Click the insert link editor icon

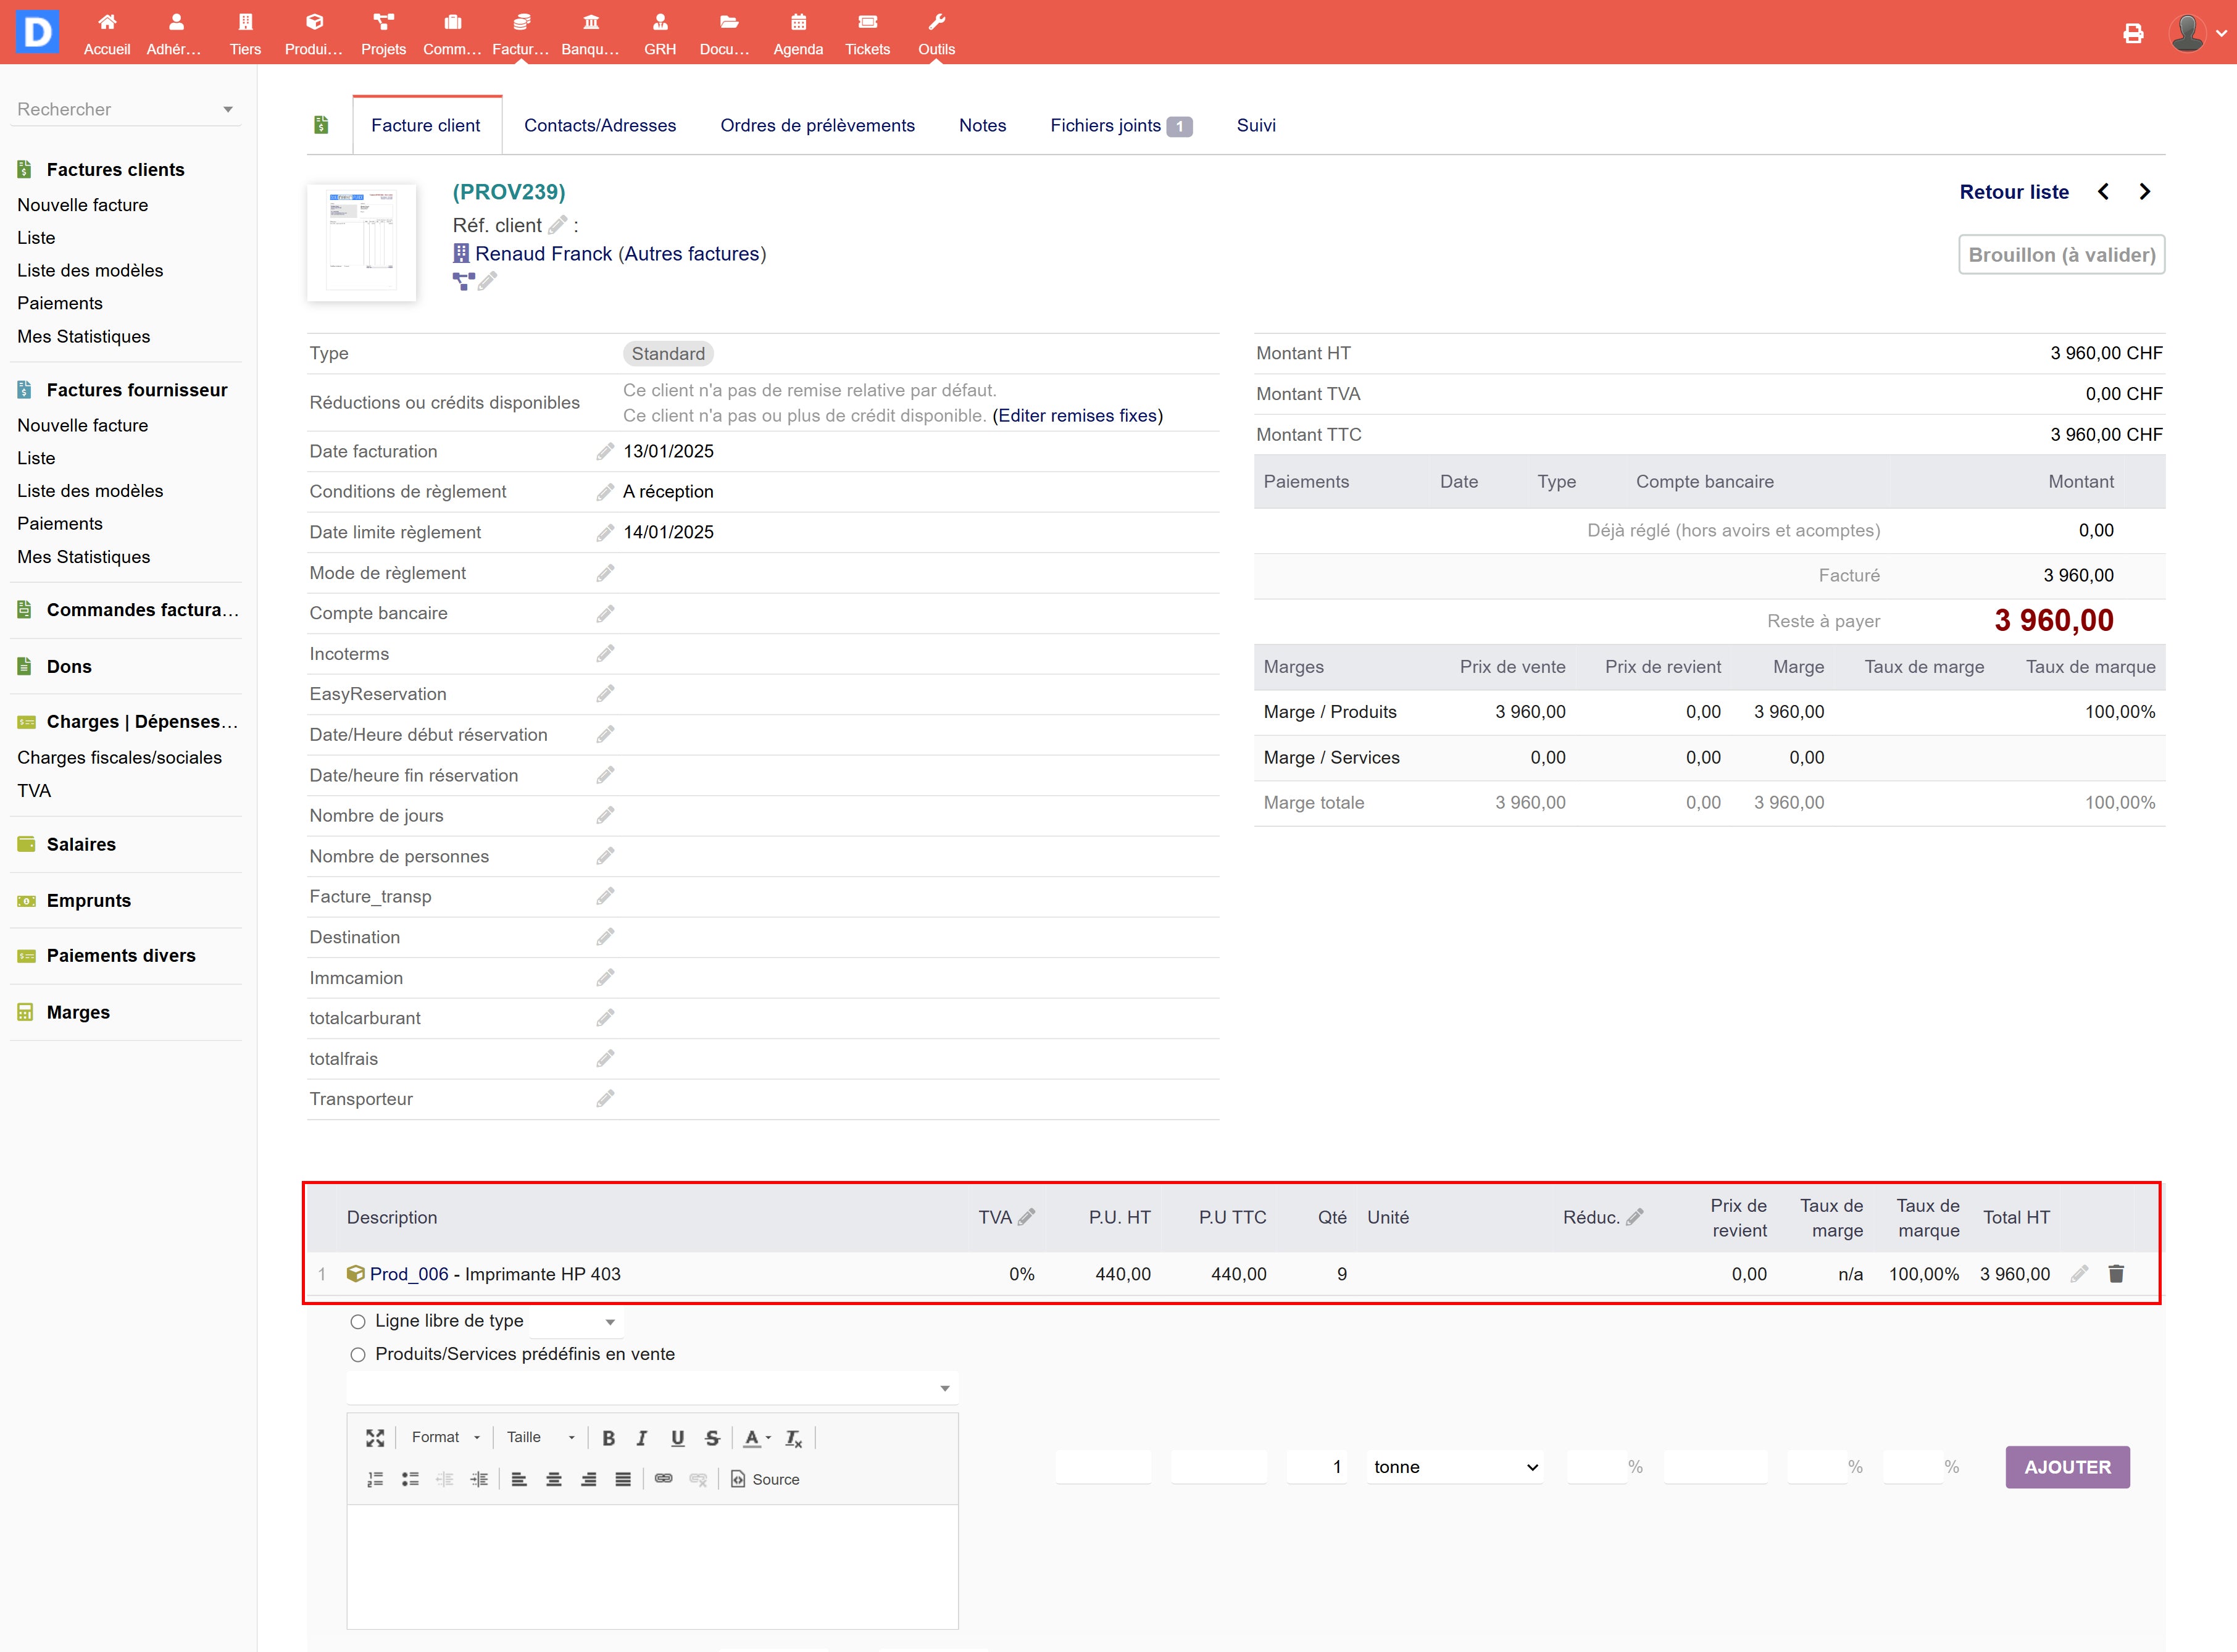pos(663,1479)
